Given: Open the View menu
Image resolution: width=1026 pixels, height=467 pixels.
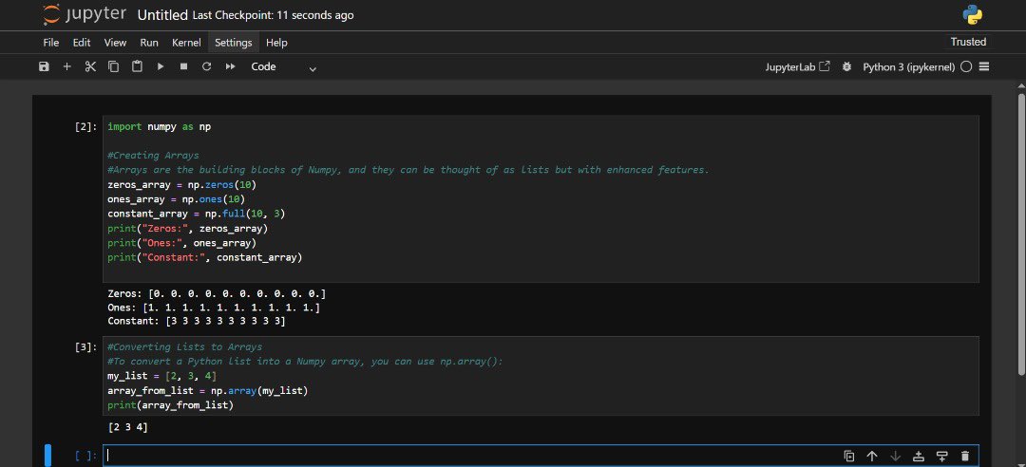Looking at the screenshot, I should coord(115,43).
